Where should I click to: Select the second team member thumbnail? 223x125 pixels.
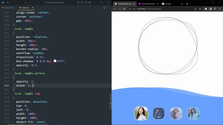pyautogui.click(x=159, y=114)
